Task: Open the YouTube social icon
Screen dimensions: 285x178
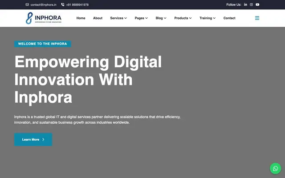Action: [257, 4]
